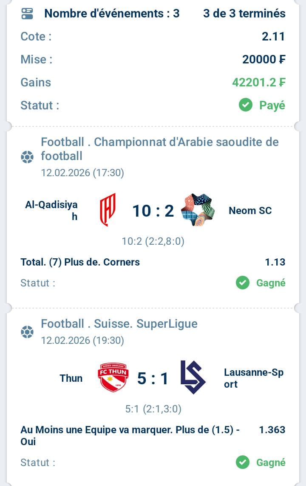Click the Nombre d'événements : 3 header
Viewport: 306px width, 486px height.
(x=112, y=14)
